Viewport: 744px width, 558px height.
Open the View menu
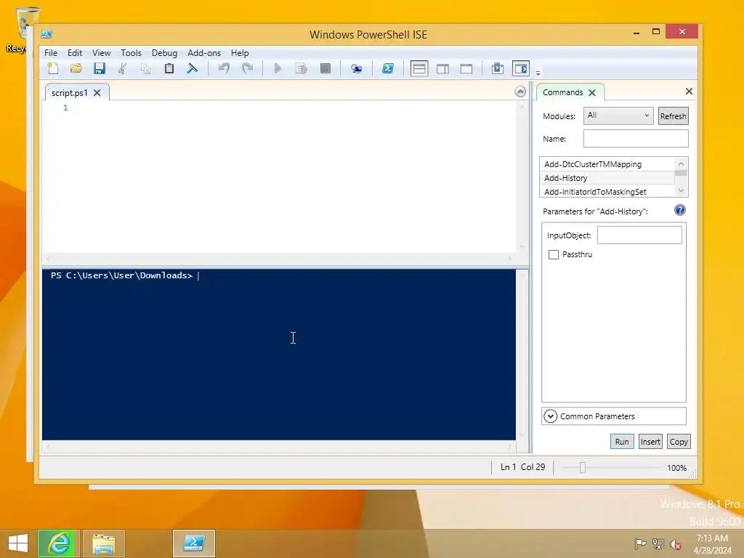tap(101, 53)
